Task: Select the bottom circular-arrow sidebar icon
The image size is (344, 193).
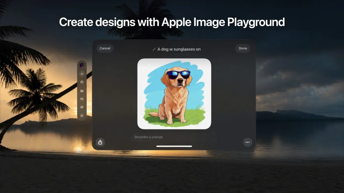Action: (x=82, y=116)
